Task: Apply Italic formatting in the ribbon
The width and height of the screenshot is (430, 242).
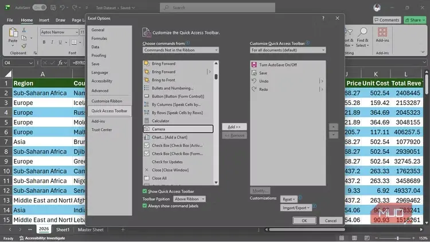Action: 52,42
